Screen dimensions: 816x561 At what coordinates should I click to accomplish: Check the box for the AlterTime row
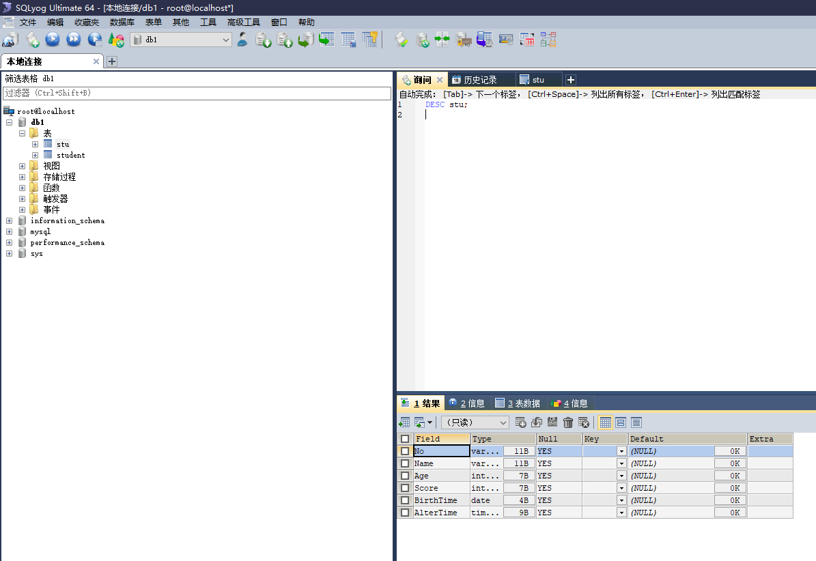[405, 513]
